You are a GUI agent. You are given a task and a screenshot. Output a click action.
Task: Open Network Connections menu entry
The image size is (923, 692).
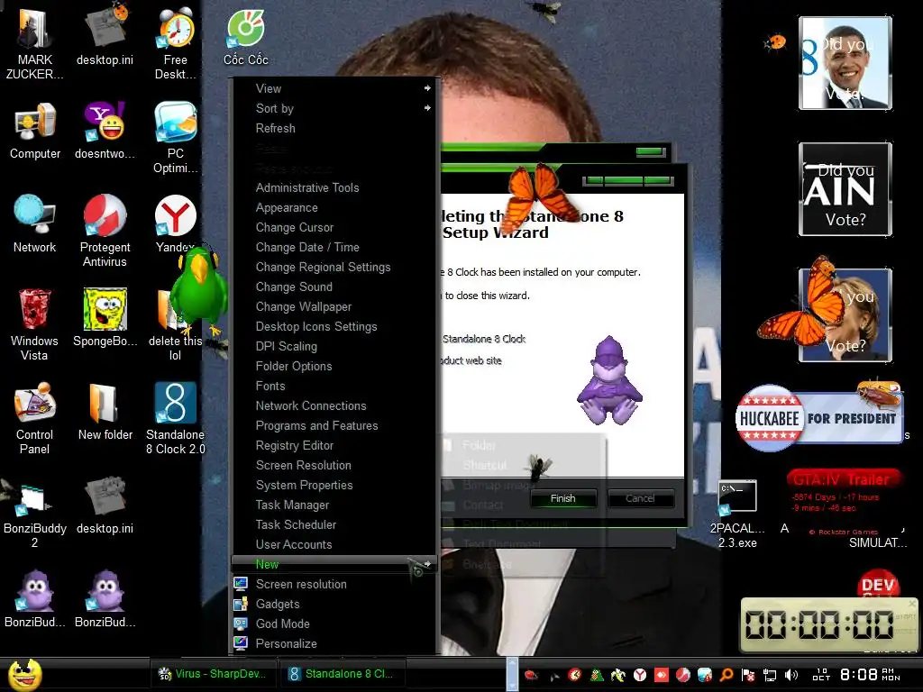[334, 406]
